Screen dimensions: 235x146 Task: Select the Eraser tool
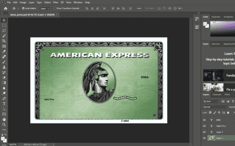[x=4, y=77]
